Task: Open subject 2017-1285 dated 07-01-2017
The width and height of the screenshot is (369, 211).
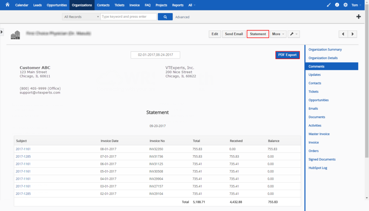Action: (x=23, y=157)
